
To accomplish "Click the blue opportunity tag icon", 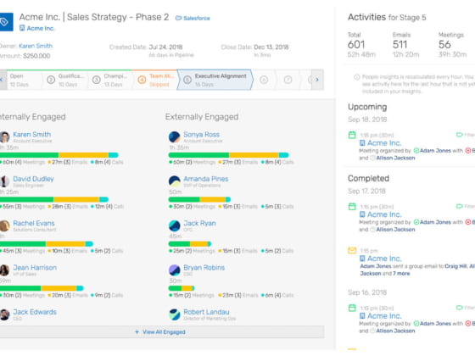I will (x=6, y=22).
